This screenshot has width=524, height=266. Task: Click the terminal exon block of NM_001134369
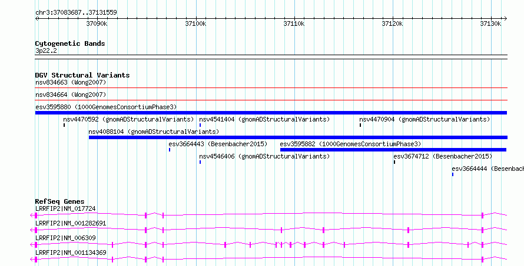tap(36, 259)
